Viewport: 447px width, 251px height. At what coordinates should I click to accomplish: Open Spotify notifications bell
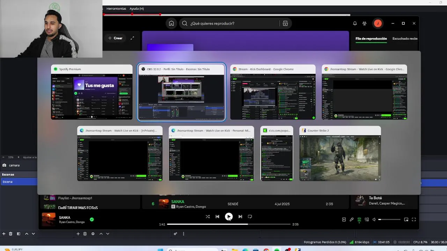tap(355, 23)
